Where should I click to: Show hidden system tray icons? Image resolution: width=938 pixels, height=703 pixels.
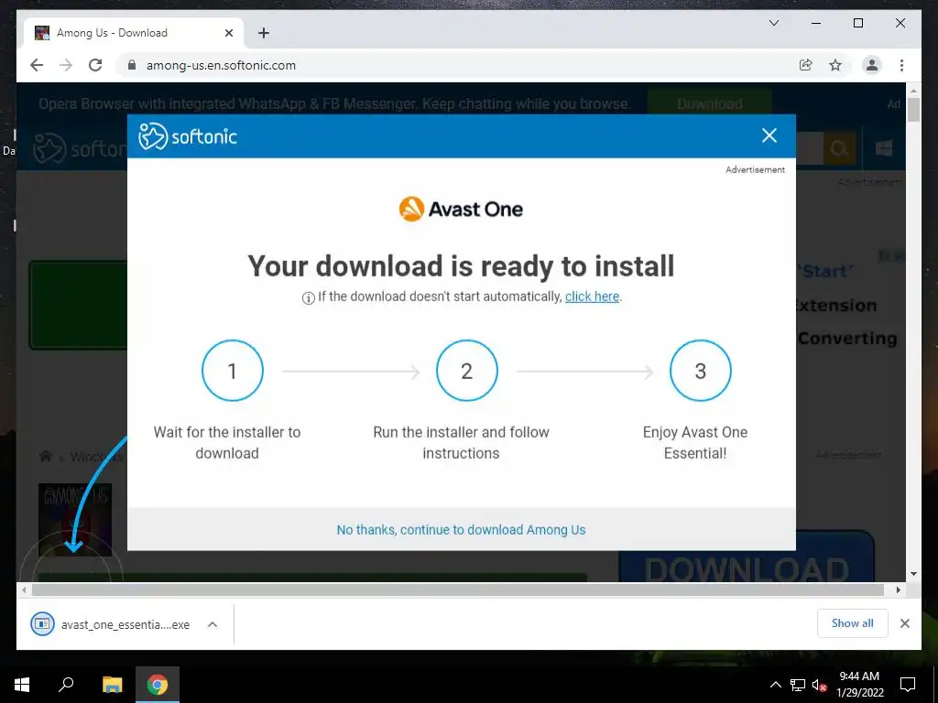[x=775, y=685]
